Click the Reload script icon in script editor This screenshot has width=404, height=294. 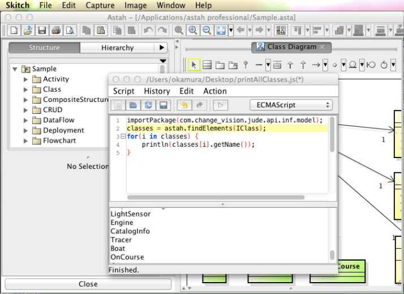click(x=148, y=105)
